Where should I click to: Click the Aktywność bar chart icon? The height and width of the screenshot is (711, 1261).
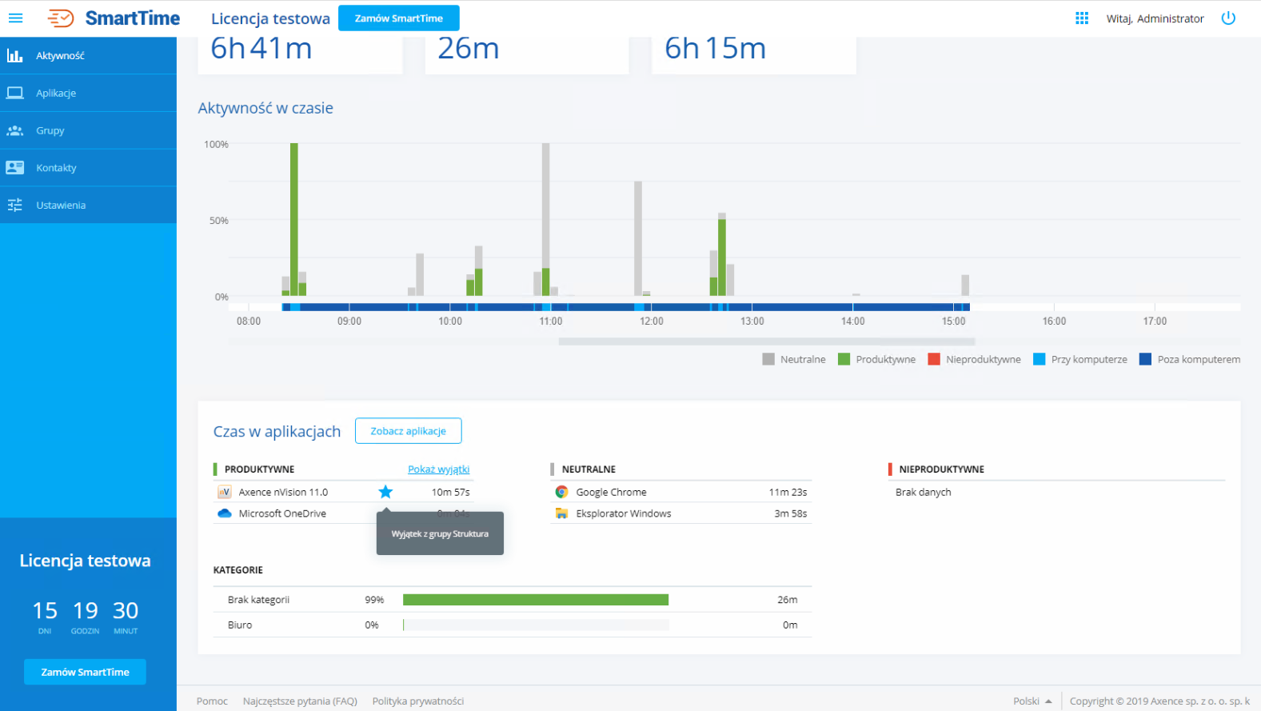[x=14, y=56]
